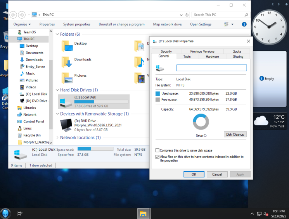
Task: Click the Videos icon in sidebar
Action: tap(22, 87)
